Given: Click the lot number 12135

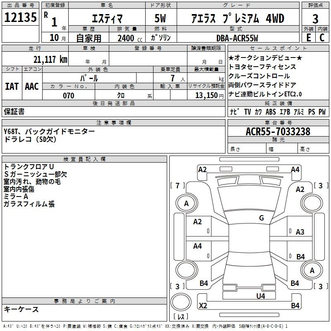Looking at the screenshot, I should click(20, 17).
